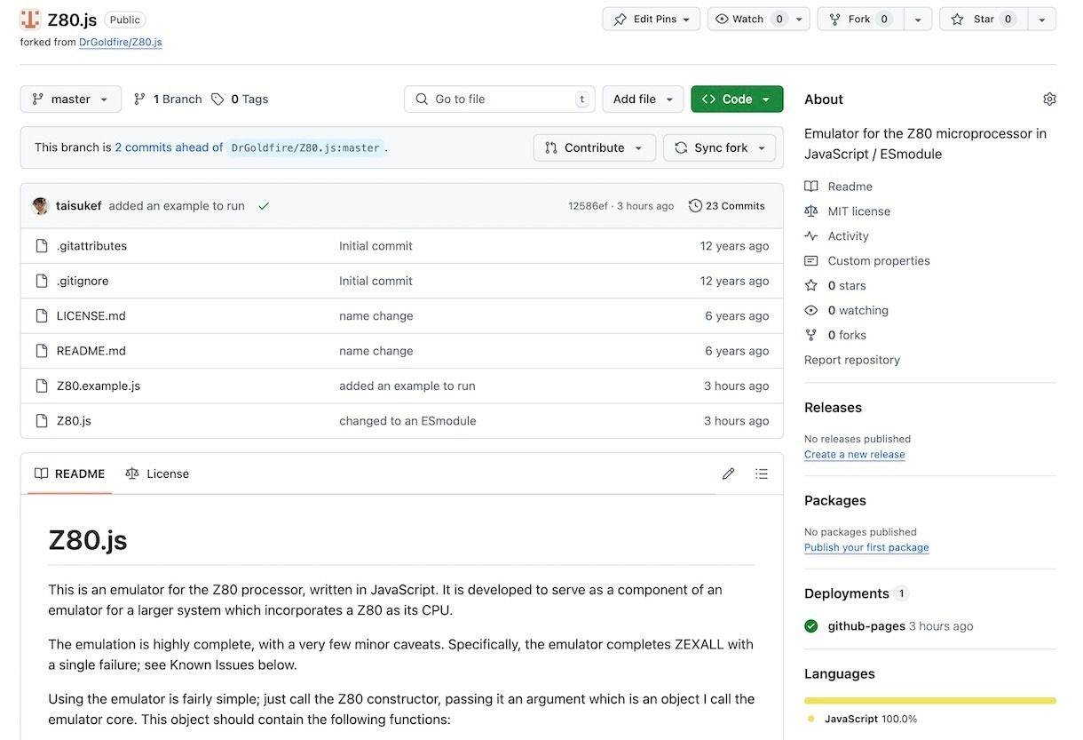Open the Z80.example.js file
Screen dimensions: 1083x740
click(x=99, y=386)
